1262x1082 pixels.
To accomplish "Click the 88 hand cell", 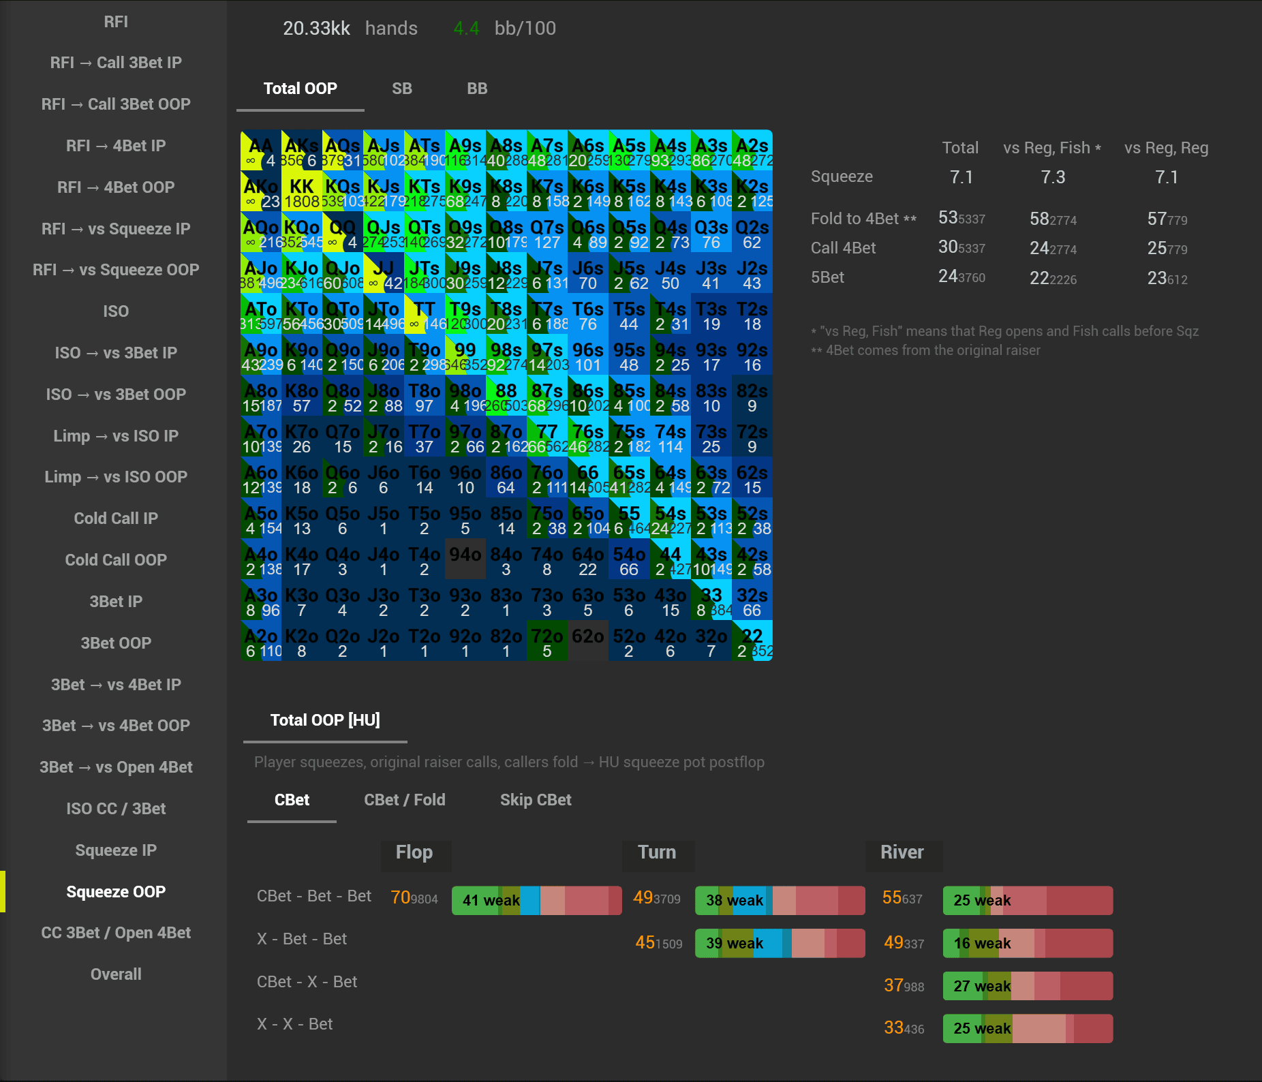I will click(x=506, y=396).
